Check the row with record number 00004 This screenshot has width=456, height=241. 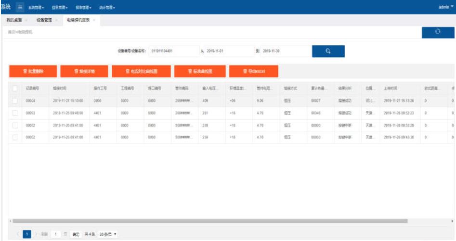pyautogui.click(x=15, y=101)
